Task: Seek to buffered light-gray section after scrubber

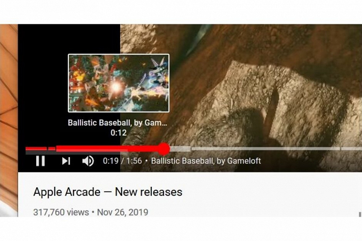Action: [181, 149]
